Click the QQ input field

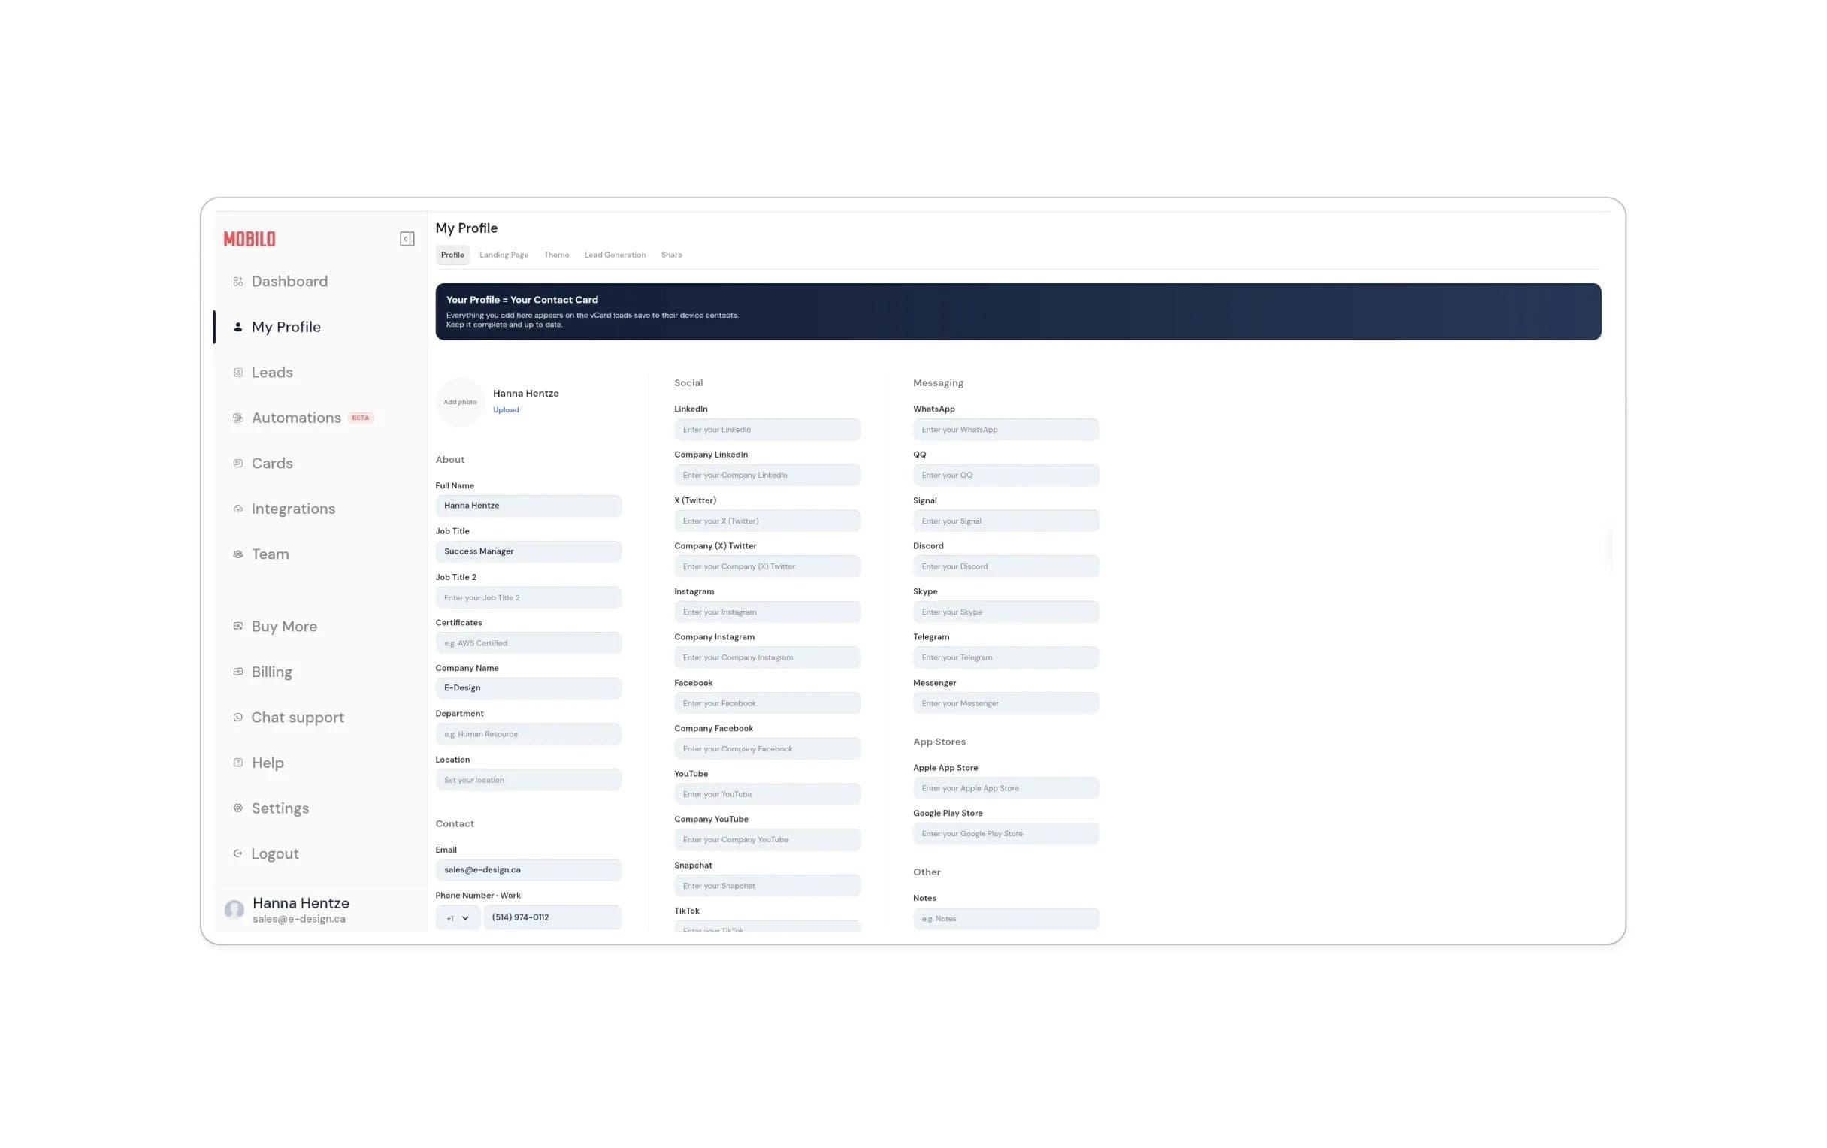point(1006,475)
